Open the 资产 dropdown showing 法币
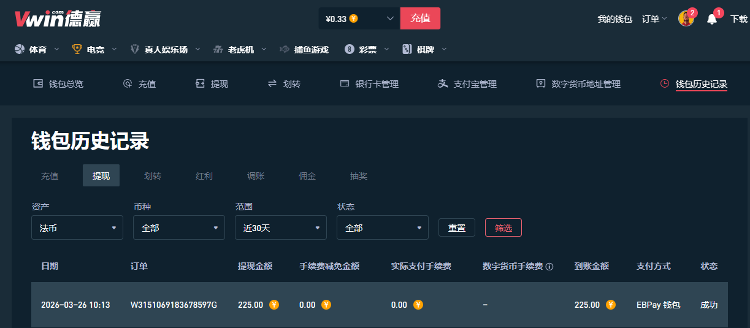The height and width of the screenshot is (328, 750). pos(77,227)
